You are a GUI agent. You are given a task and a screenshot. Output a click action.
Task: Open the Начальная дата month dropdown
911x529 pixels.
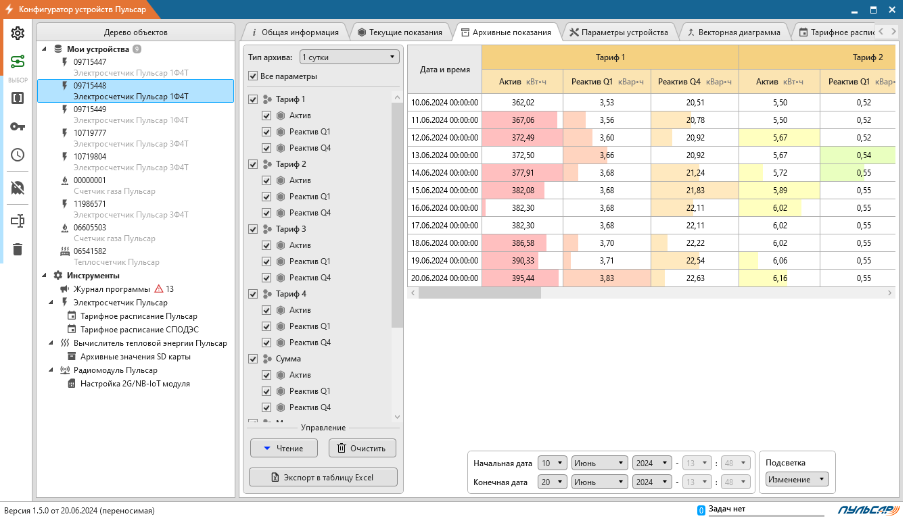pos(599,463)
